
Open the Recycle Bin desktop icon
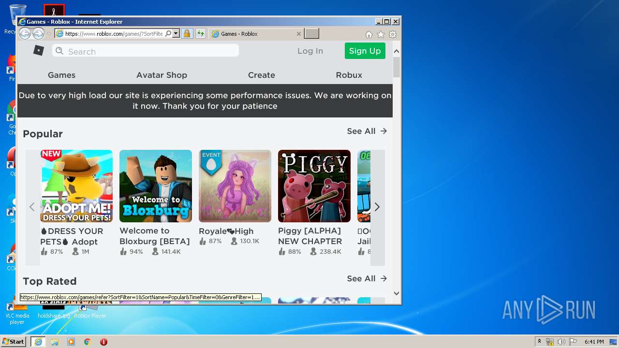(17, 19)
